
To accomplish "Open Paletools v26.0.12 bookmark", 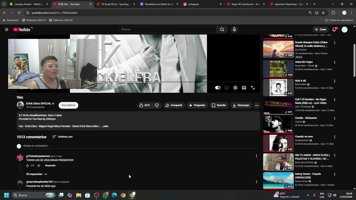I will click(34, 20).
